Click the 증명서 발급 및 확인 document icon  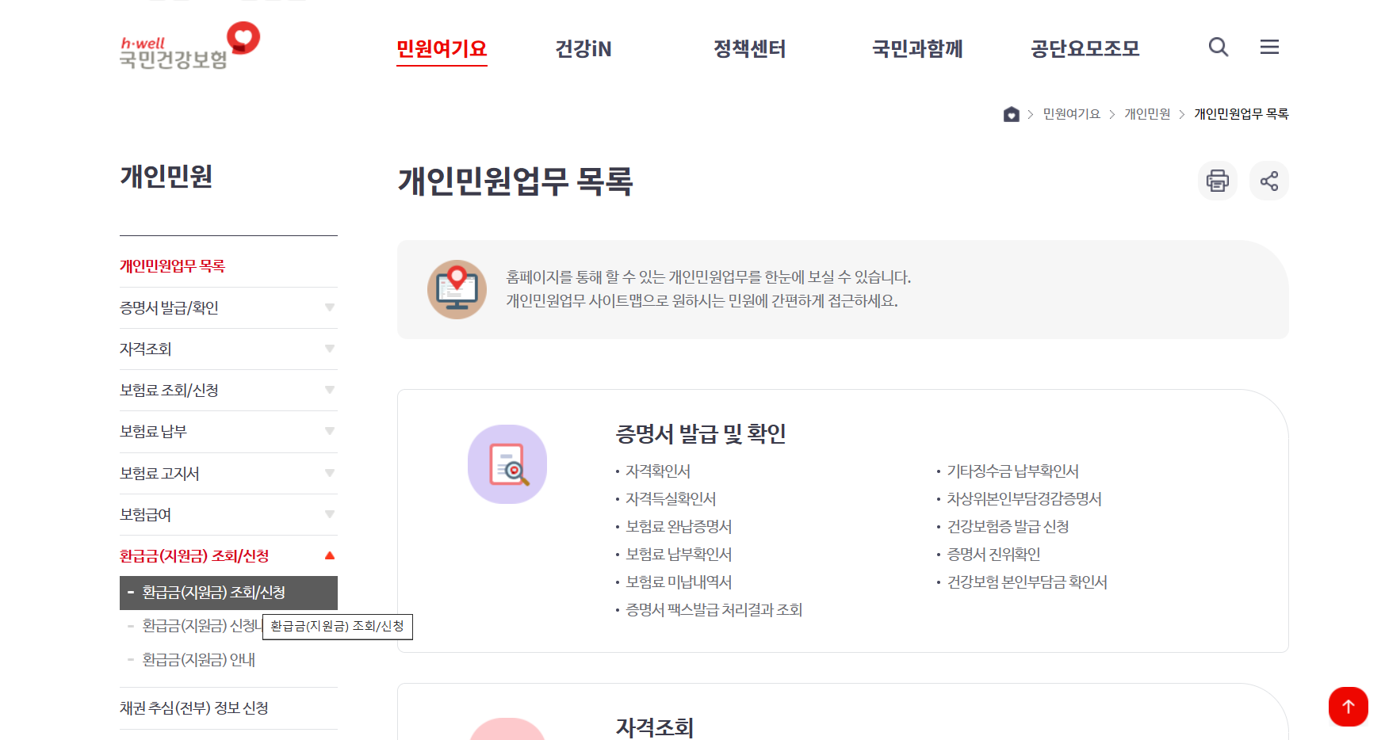pos(507,465)
